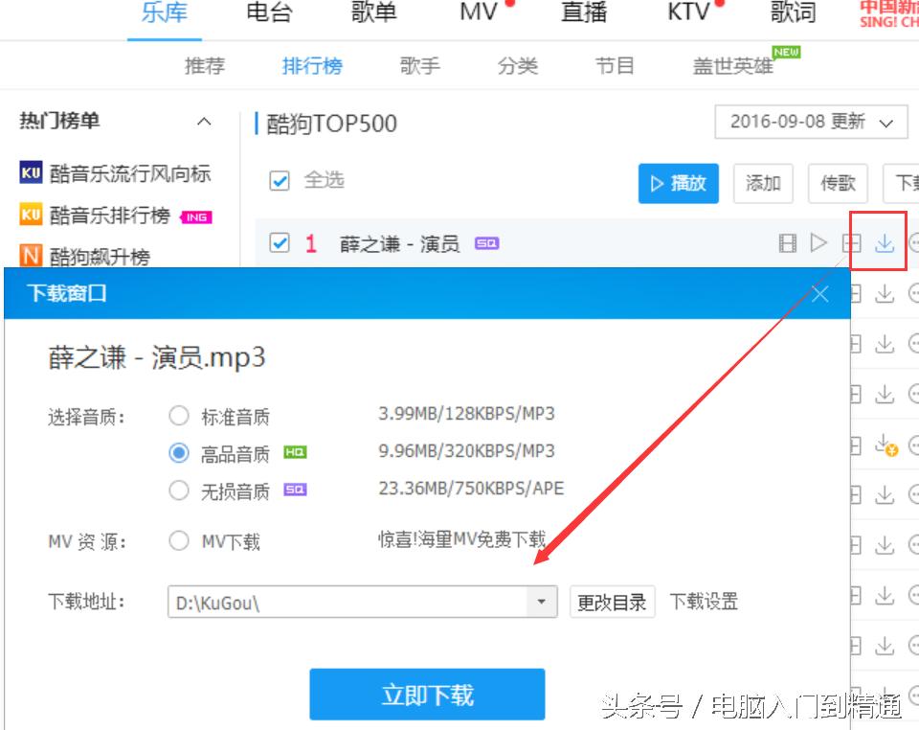This screenshot has width=919, height=730.
Task: Click the add-to-playlist icon on the first song row
Action: (x=851, y=242)
